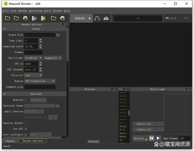Click the Render Options vertical scrollbar
Screen dimensions: 194x151
pos(67,44)
